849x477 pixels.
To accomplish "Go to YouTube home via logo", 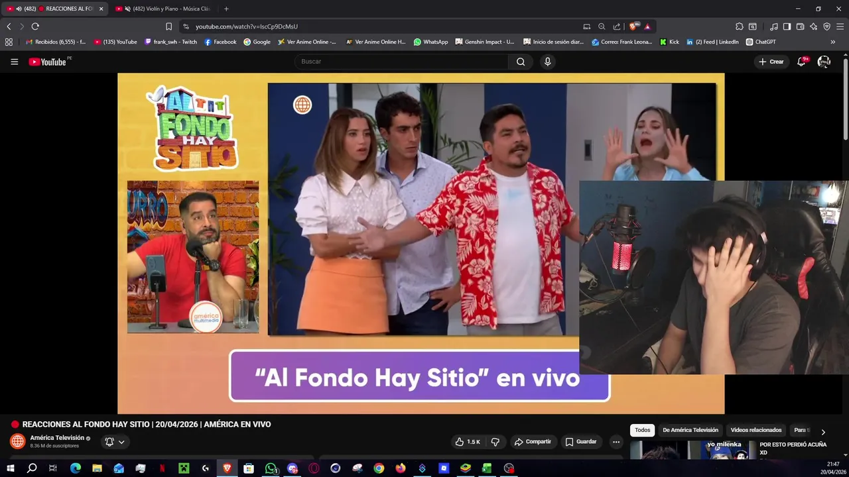I will click(48, 62).
